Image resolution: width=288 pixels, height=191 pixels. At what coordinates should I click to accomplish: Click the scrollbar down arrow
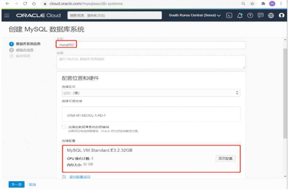285,176
